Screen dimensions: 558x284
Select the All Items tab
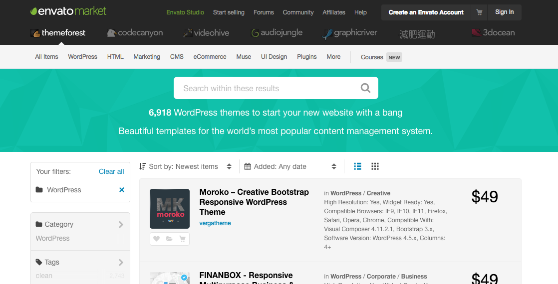click(x=46, y=56)
